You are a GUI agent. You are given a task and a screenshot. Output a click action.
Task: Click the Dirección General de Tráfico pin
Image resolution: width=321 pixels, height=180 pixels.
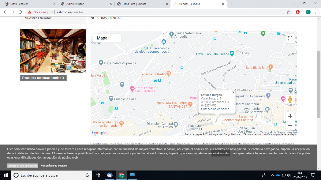[x=176, y=124]
